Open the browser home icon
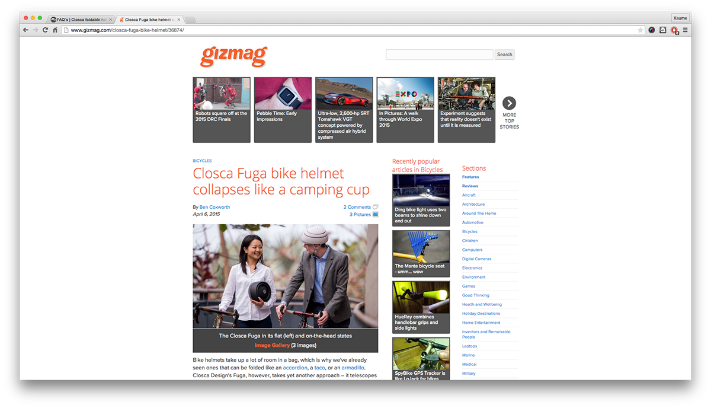The height and width of the screenshot is (408, 711). click(55, 30)
